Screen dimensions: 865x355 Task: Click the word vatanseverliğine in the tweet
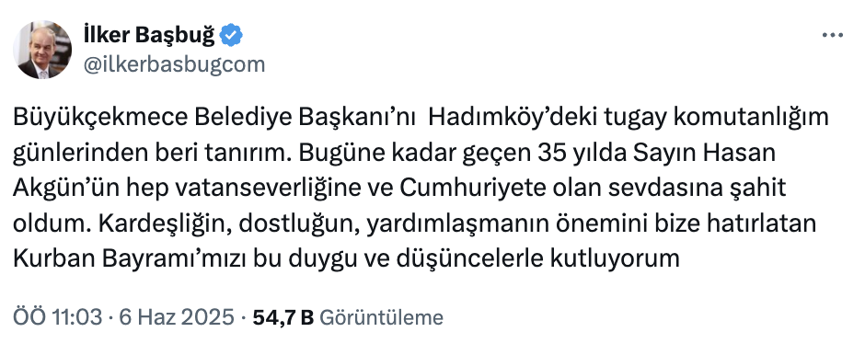click(267, 189)
